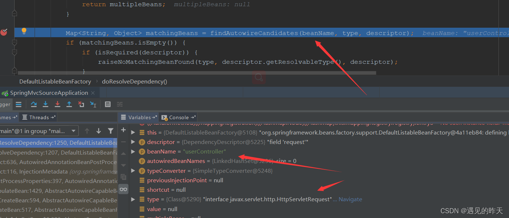Switch to the Console tab
The width and height of the screenshot is (509, 218).
(178, 117)
